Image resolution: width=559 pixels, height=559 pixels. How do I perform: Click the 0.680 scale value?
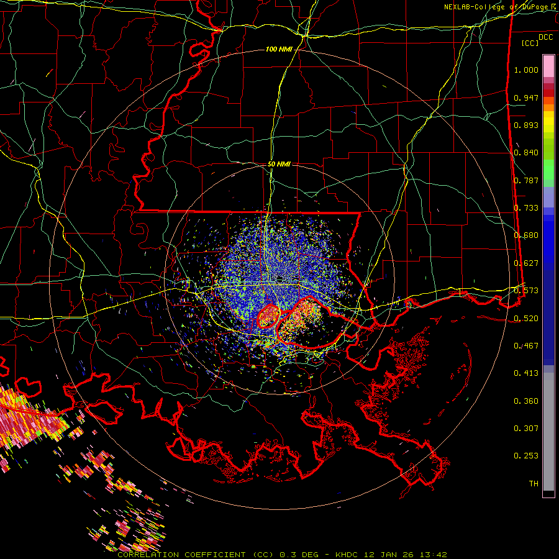point(526,235)
